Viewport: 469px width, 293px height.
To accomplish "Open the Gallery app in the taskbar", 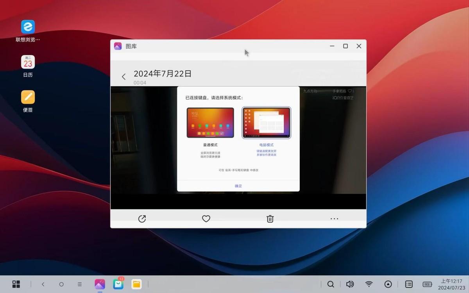I will pos(100,284).
